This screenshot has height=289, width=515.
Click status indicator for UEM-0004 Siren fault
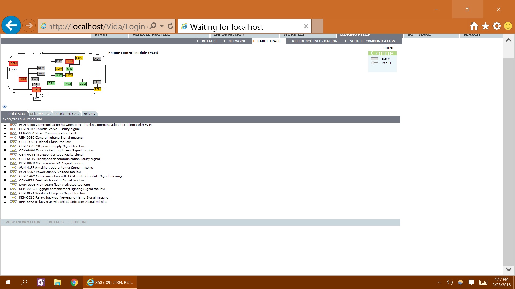(13, 133)
